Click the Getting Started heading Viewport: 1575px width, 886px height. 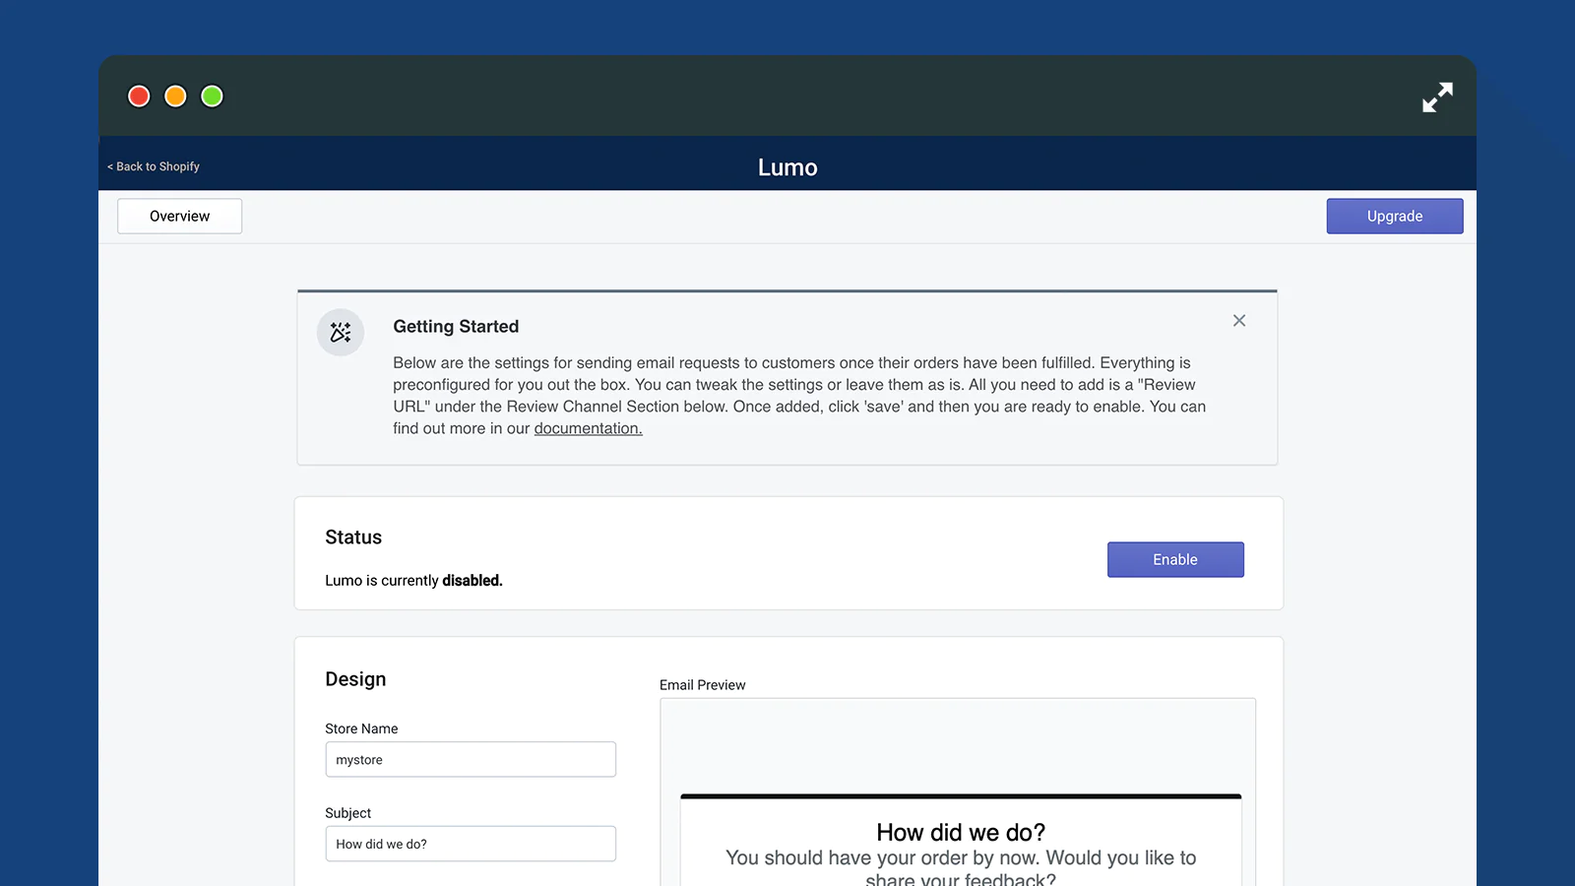456,327
